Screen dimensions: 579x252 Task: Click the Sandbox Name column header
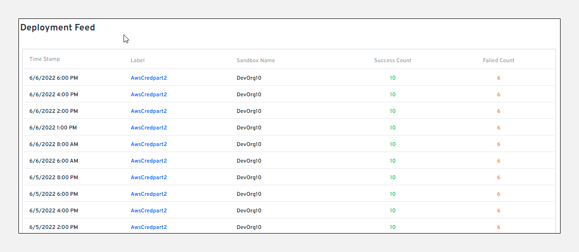tap(256, 60)
